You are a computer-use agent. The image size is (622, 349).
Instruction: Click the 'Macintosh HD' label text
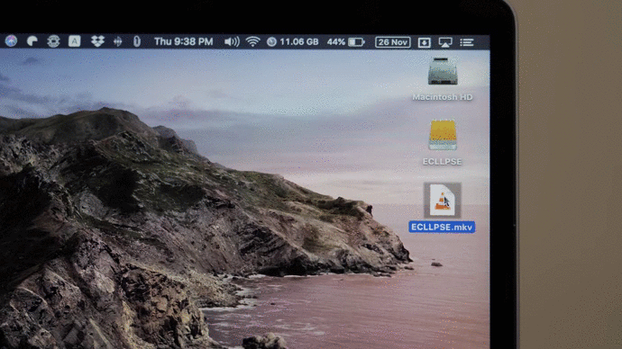(x=443, y=97)
